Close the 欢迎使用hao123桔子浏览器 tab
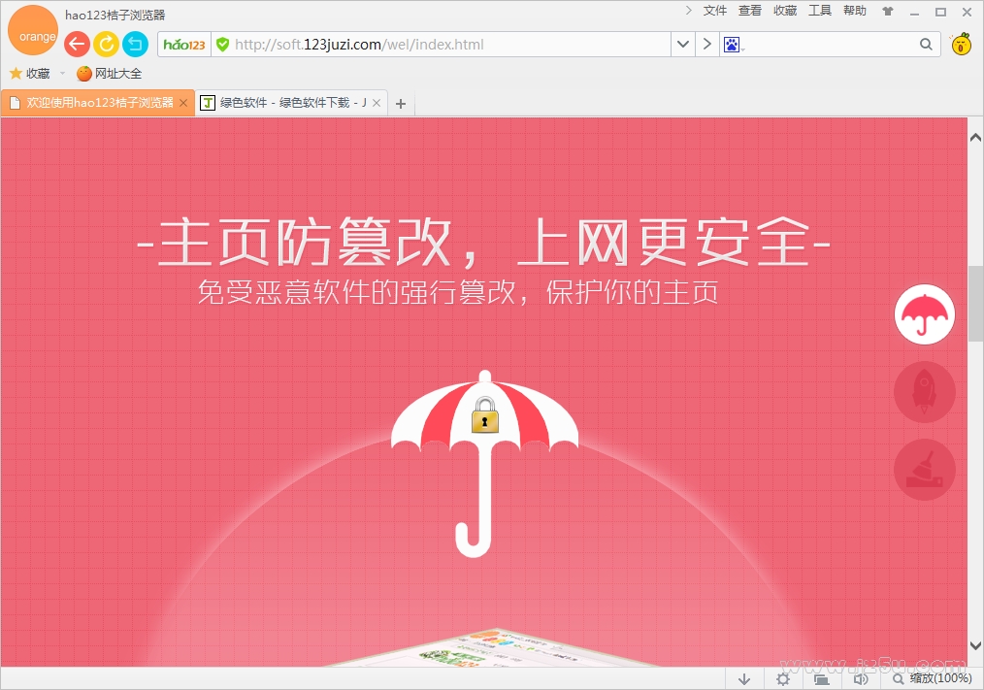The height and width of the screenshot is (690, 984). coord(183,102)
